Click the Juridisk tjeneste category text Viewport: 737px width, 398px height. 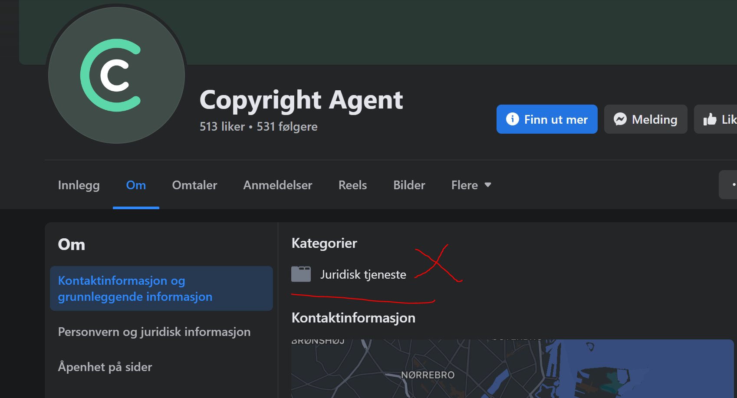363,274
